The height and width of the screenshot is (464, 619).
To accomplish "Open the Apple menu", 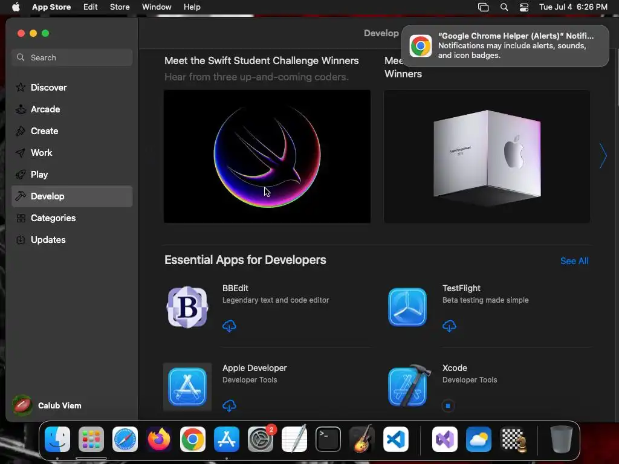I will coord(16,7).
